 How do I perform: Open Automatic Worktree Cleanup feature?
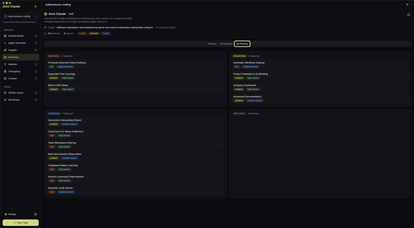320,65
